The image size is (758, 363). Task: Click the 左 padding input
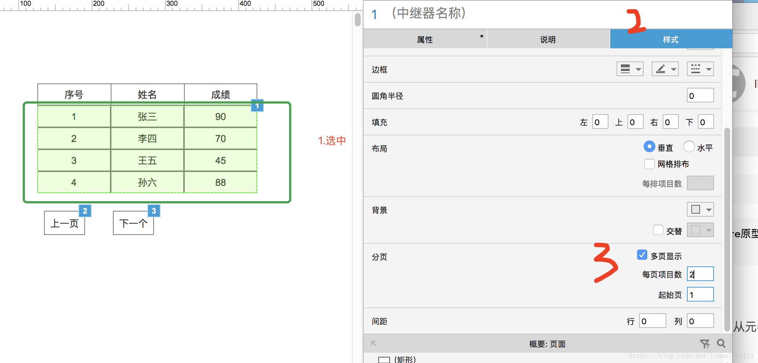pos(600,122)
